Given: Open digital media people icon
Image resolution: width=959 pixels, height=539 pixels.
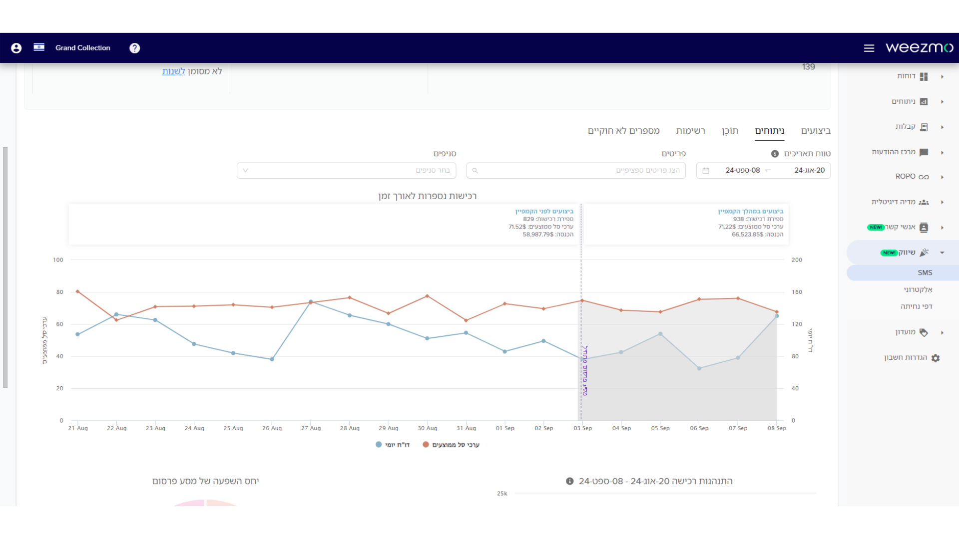Looking at the screenshot, I should 924,202.
